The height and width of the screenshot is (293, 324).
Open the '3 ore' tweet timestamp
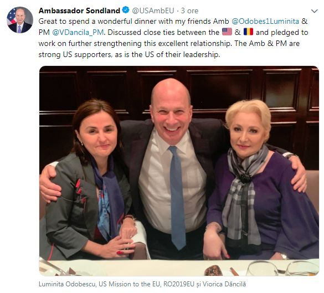point(189,11)
